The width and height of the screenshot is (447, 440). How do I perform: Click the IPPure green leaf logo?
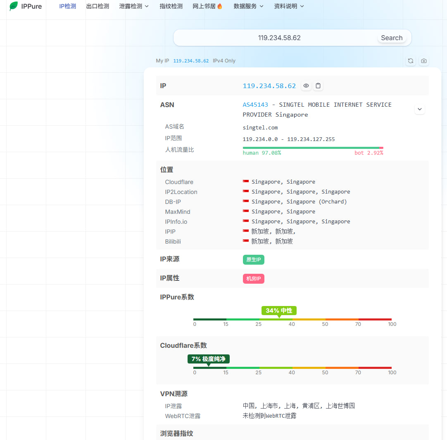[x=14, y=6]
